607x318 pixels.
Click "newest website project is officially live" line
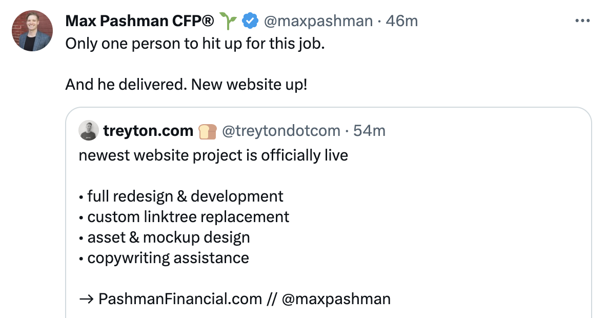coord(213,155)
